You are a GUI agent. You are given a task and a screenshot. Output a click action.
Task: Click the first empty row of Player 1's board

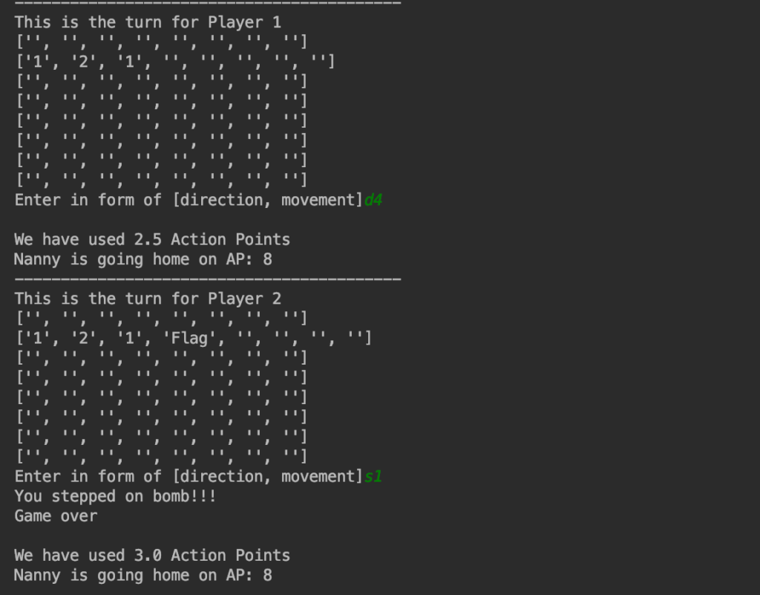(x=161, y=42)
